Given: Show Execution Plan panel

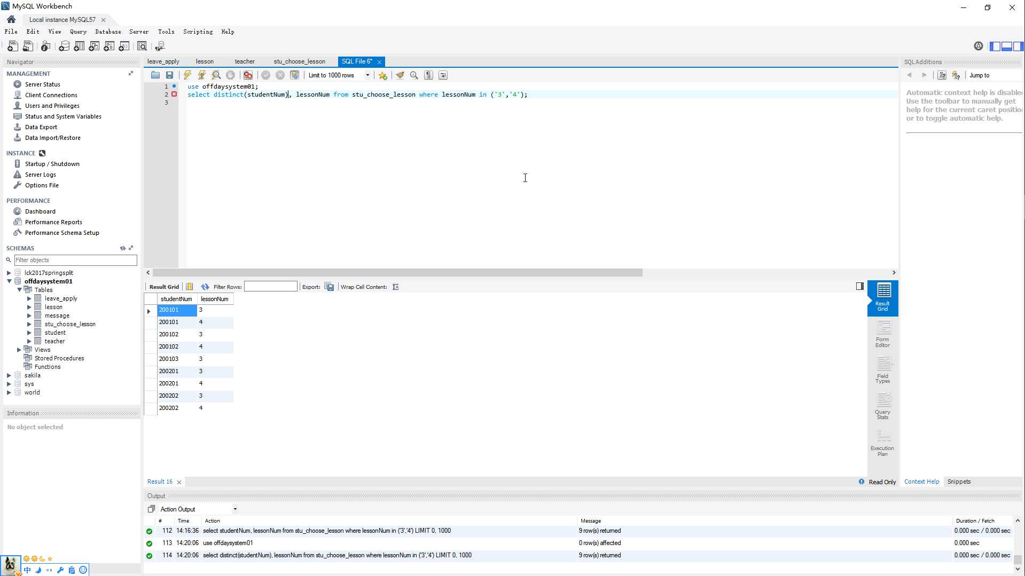Looking at the screenshot, I should [x=882, y=443].
